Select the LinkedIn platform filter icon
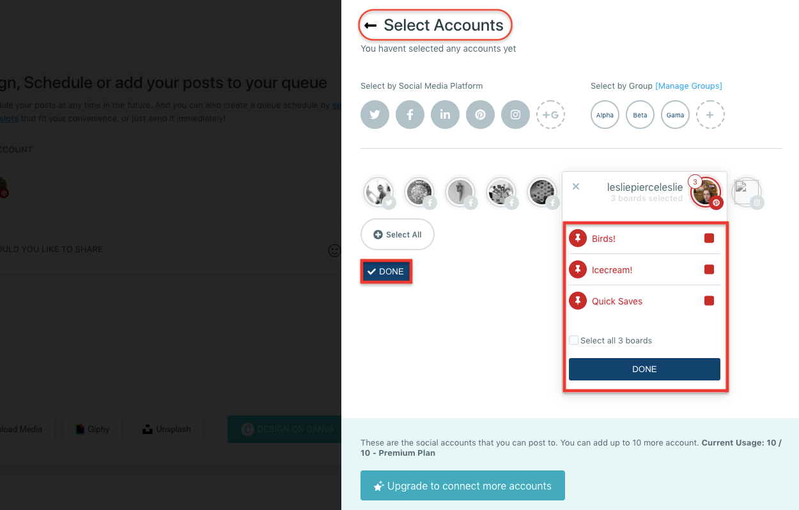The width and height of the screenshot is (799, 510). [445, 114]
